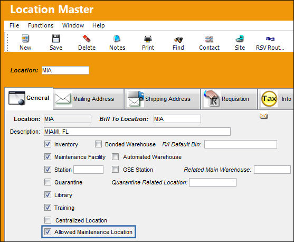Switch to the Requisition tab
This screenshot has height=242, width=294.
coord(229,99)
